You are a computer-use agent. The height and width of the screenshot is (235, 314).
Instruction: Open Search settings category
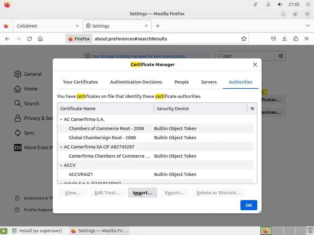27,103
